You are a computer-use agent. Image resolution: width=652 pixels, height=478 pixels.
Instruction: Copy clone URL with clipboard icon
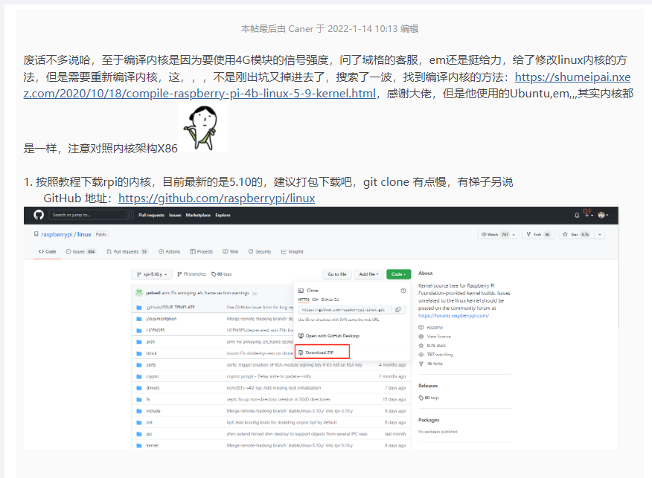398,309
